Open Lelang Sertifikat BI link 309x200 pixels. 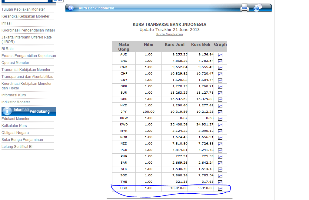coord(17,147)
